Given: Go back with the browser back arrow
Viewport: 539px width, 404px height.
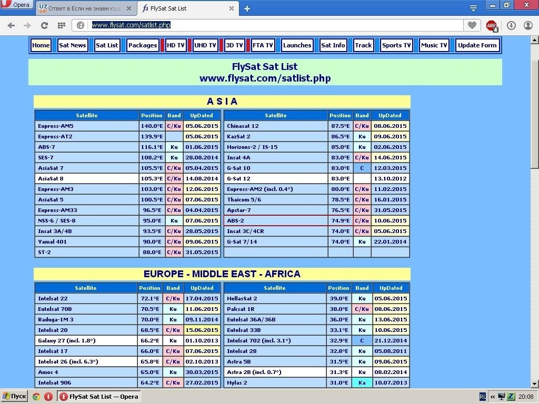Looking at the screenshot, I should coord(11,25).
